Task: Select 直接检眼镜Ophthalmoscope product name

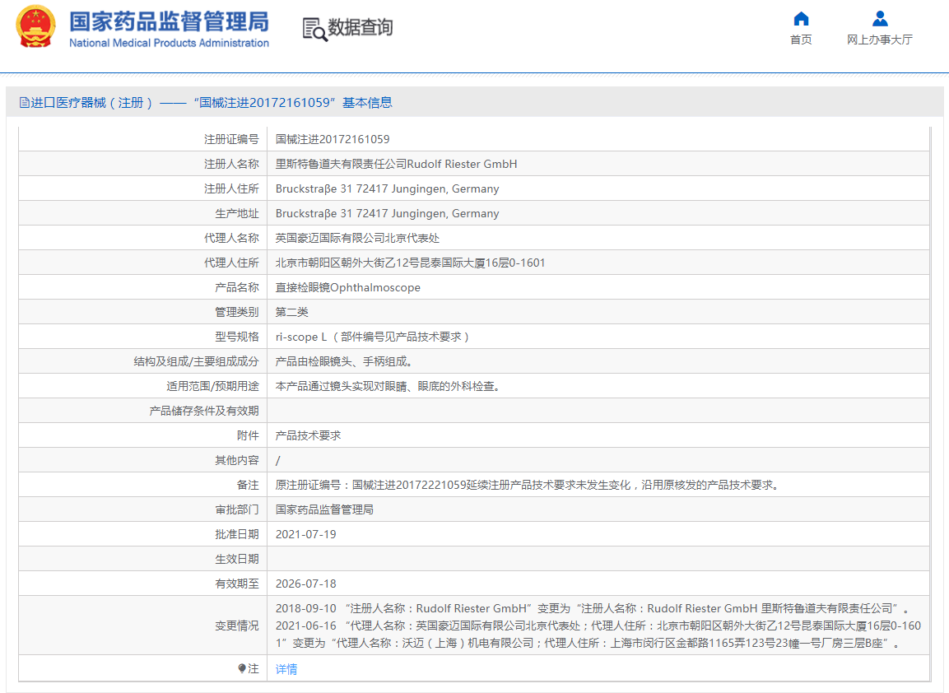Action: 348,287
